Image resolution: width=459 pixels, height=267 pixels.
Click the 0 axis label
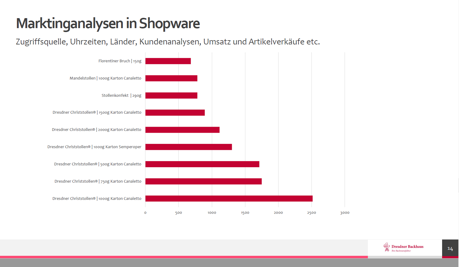[145, 213]
